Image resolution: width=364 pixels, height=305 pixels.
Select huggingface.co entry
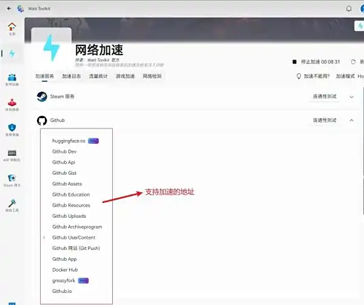[69, 141]
